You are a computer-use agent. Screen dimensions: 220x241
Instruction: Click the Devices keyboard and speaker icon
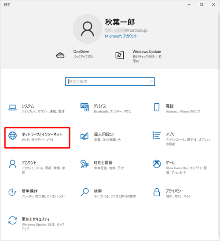[x=84, y=107]
